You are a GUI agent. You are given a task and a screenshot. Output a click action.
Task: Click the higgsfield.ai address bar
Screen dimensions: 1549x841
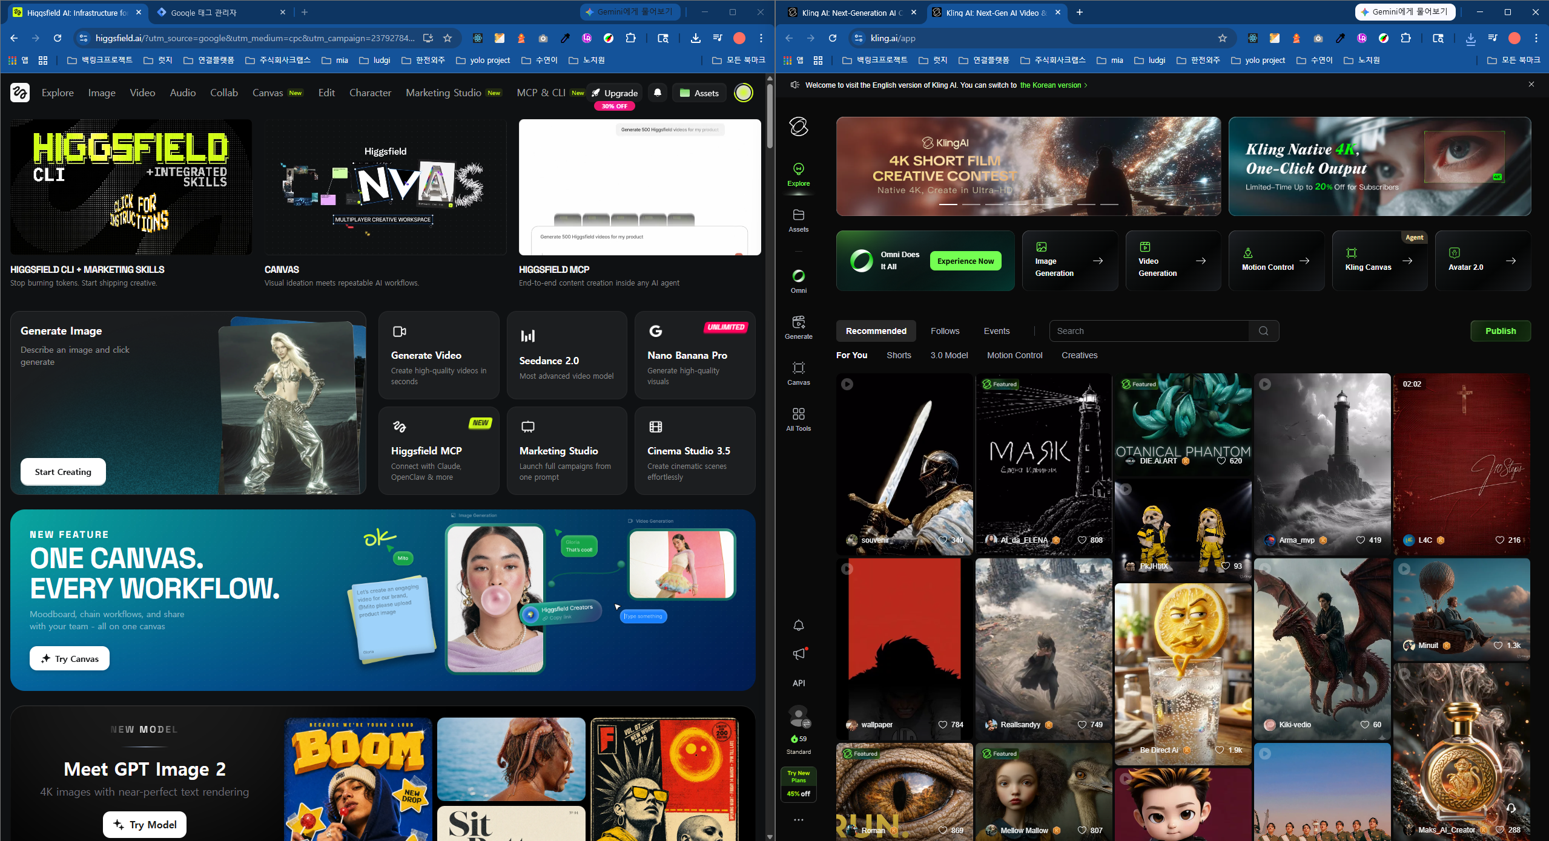(256, 38)
